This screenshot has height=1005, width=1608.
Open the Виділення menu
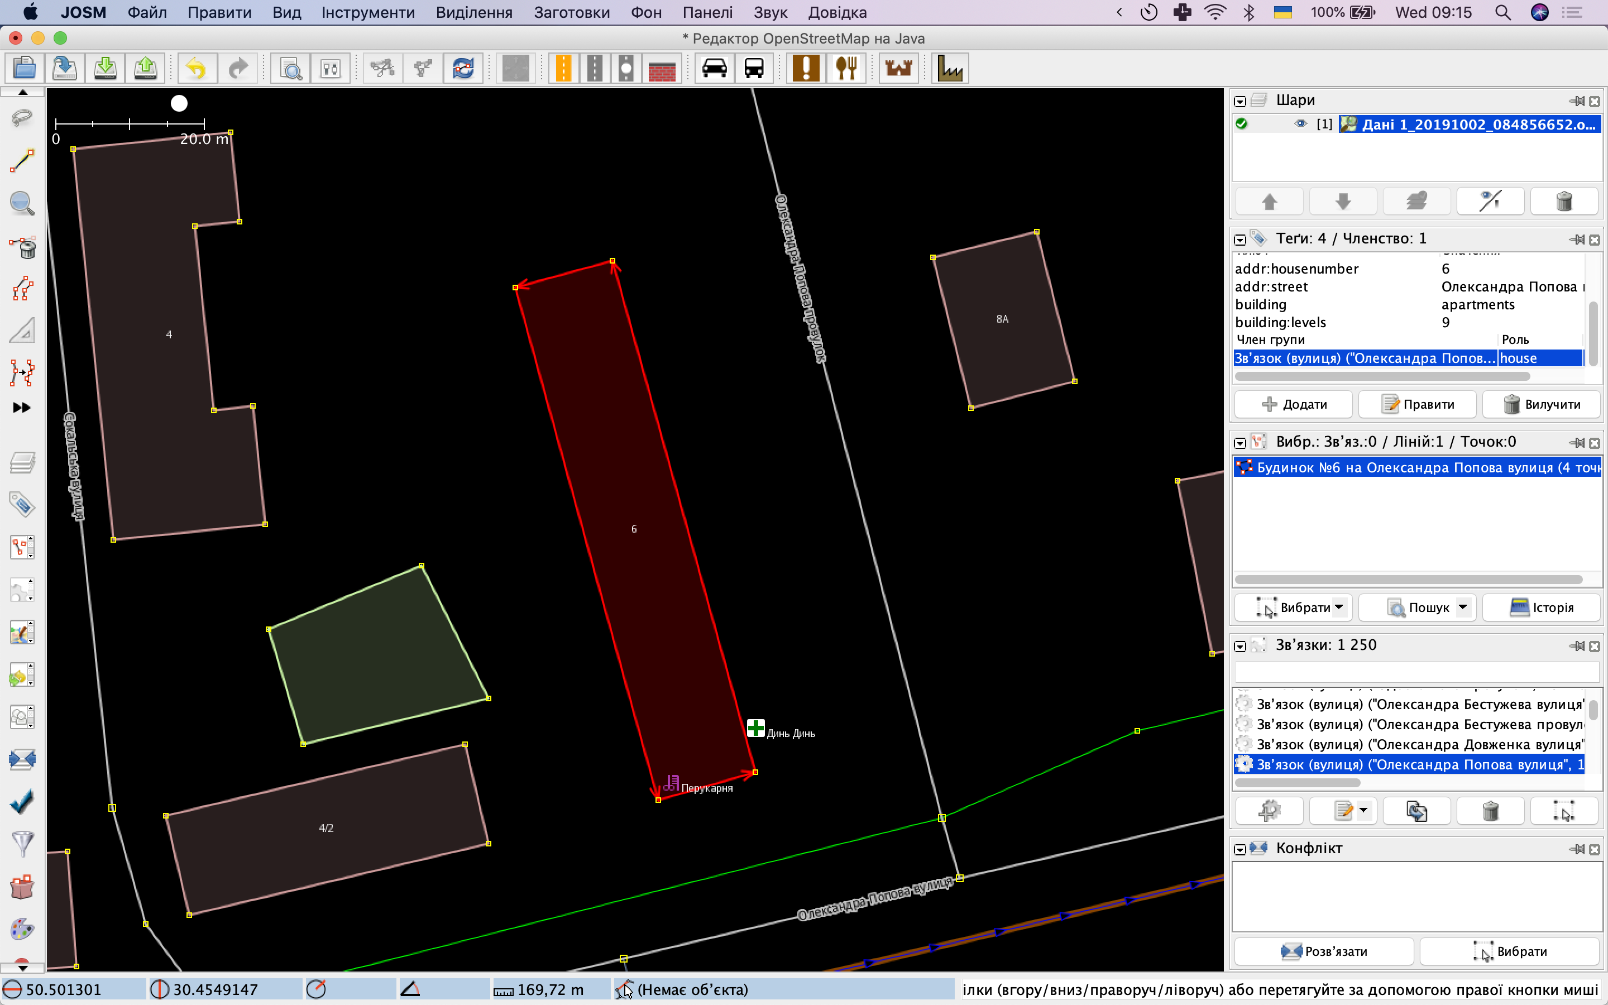(474, 12)
